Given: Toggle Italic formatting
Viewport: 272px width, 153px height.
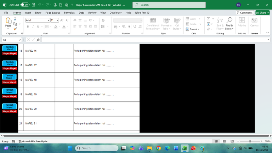Looking at the screenshot, I should click(33, 27).
